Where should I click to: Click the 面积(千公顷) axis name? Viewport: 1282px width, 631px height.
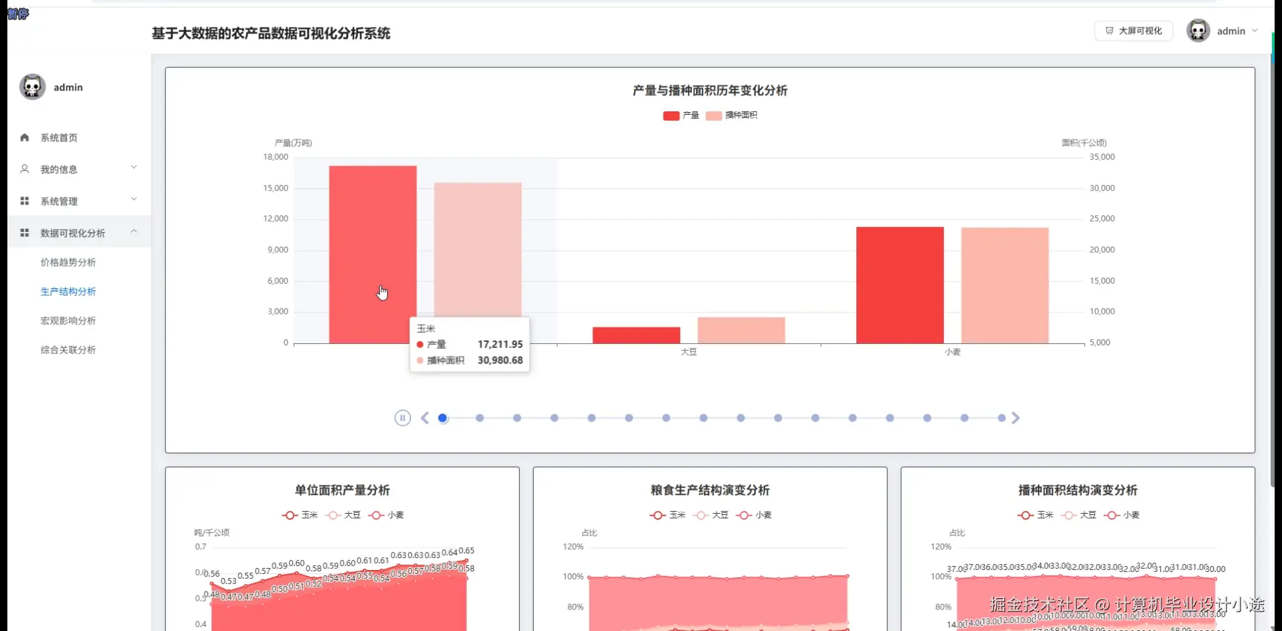pyautogui.click(x=1084, y=143)
